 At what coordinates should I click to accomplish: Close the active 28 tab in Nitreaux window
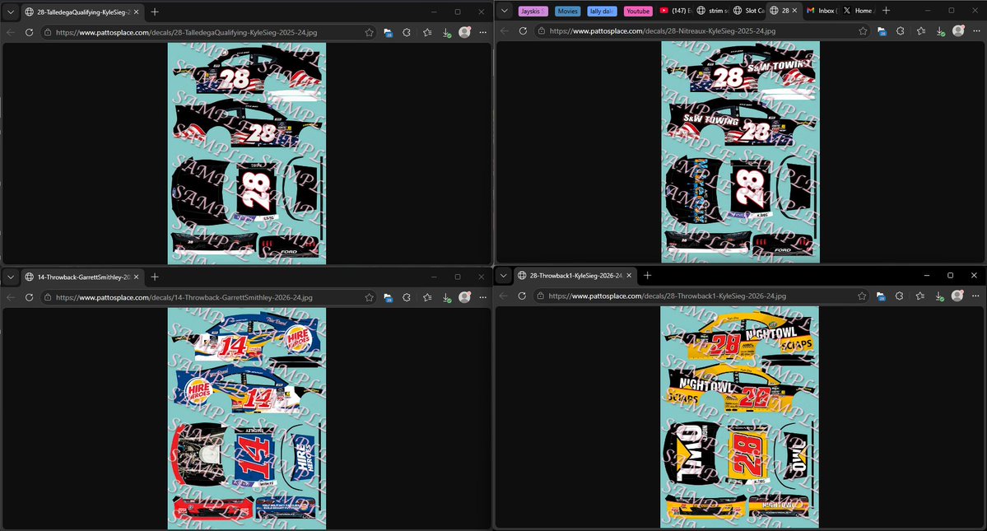(x=794, y=11)
